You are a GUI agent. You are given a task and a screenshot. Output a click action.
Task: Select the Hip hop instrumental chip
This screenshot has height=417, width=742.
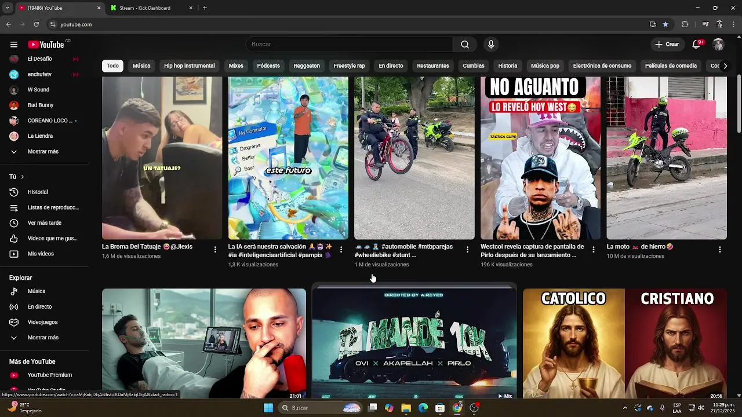(190, 65)
